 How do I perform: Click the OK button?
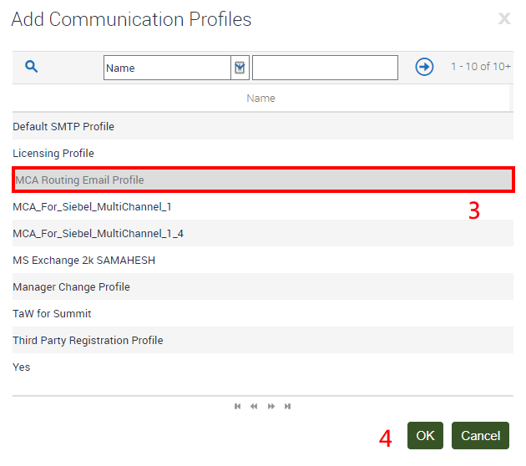(x=425, y=435)
